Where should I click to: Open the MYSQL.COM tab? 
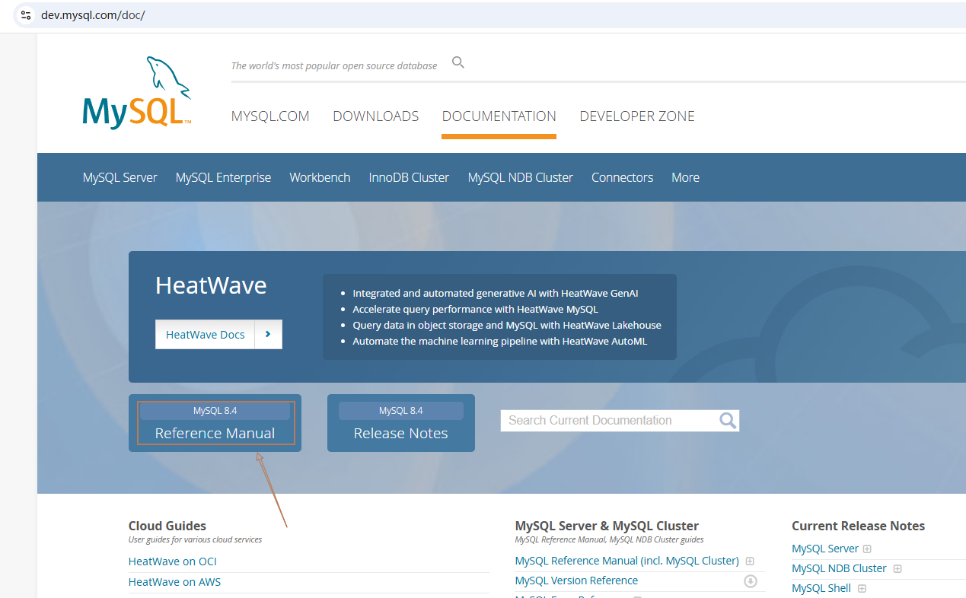[270, 116]
